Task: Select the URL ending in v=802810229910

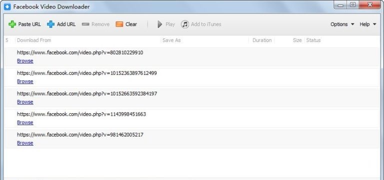Action: pos(80,52)
